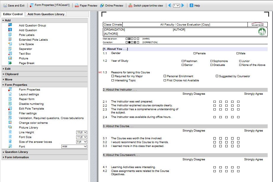Image resolution: width=273 pixels, height=182 pixels.
Task: Open the Line Height dropdown
Action: (x=82, y=132)
